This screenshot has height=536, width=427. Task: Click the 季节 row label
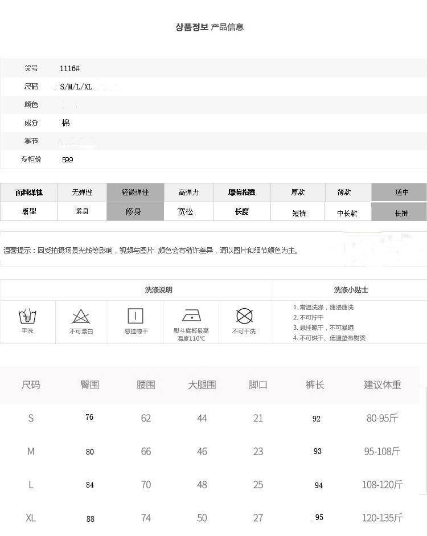[x=31, y=141]
